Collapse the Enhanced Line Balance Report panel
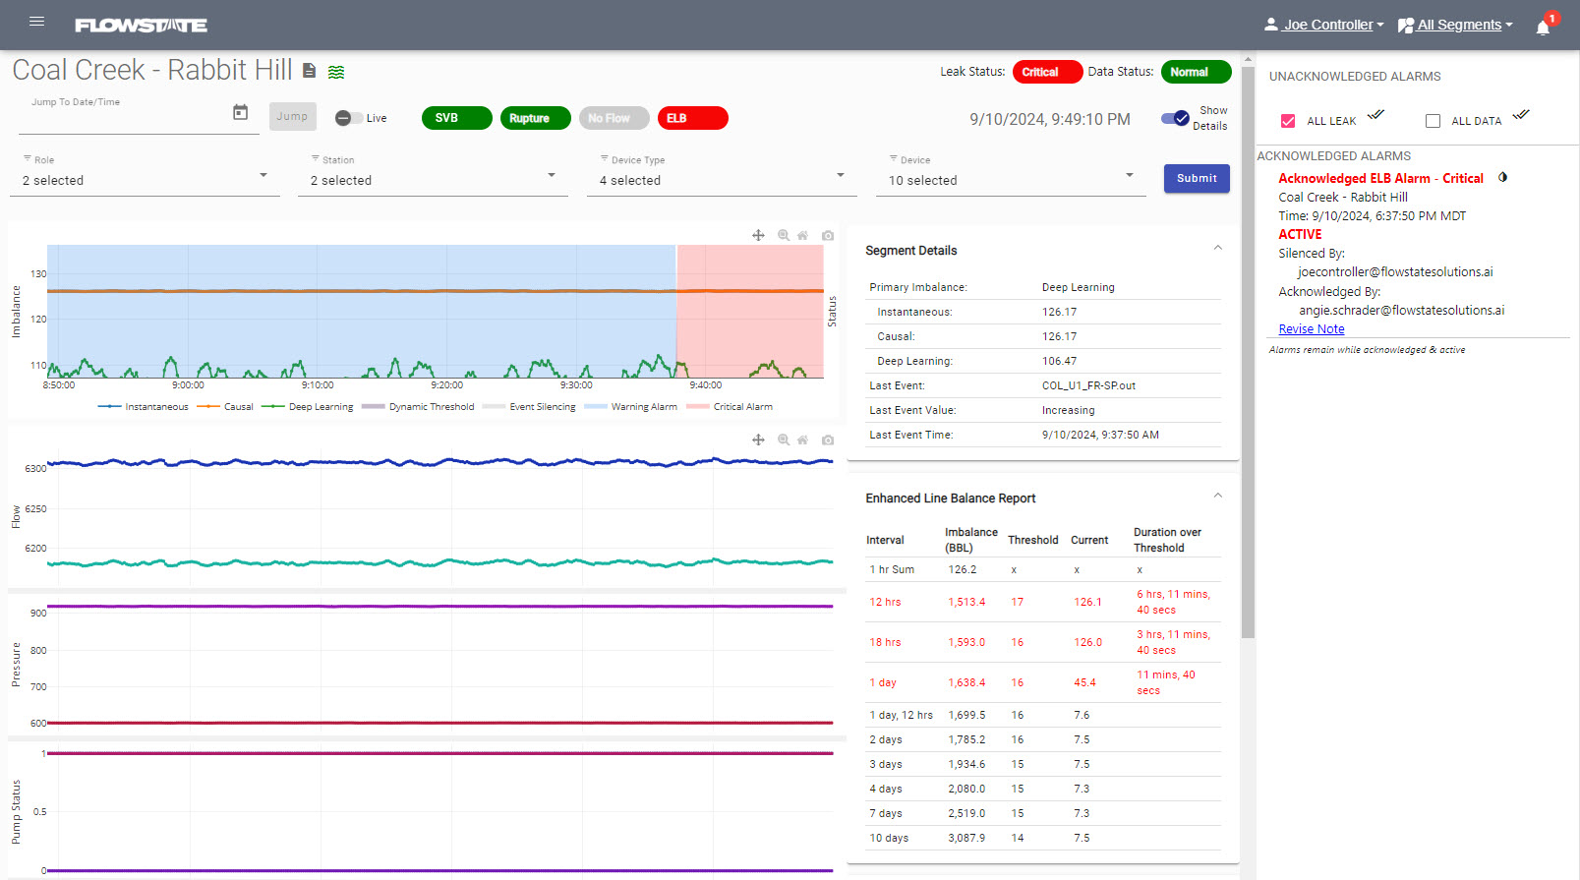The image size is (1580, 880). tap(1218, 496)
